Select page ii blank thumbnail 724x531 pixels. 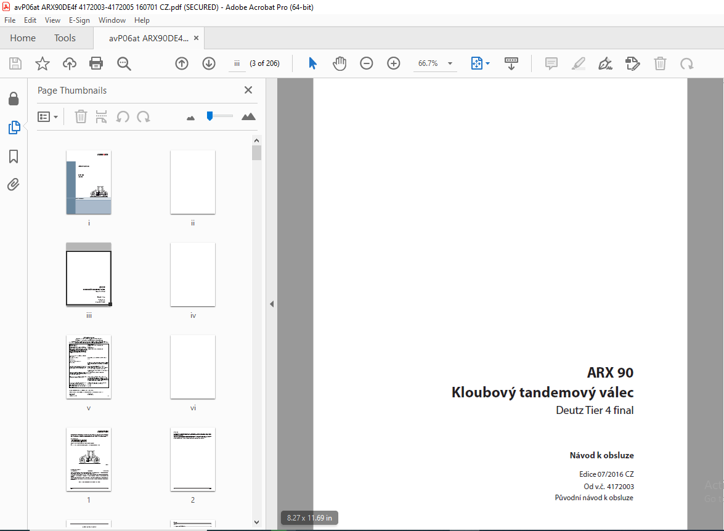tap(193, 182)
